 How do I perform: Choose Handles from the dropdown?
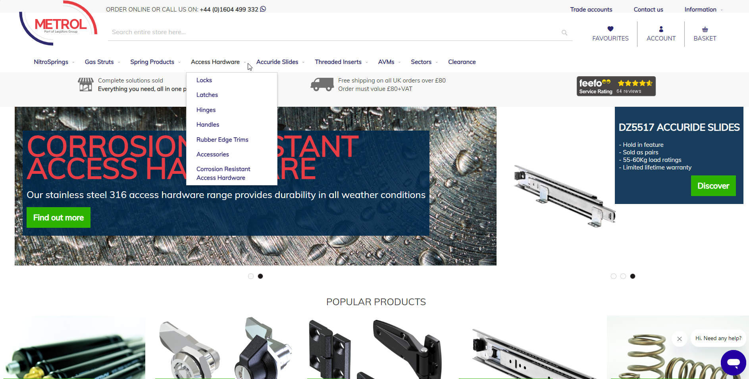(x=208, y=125)
